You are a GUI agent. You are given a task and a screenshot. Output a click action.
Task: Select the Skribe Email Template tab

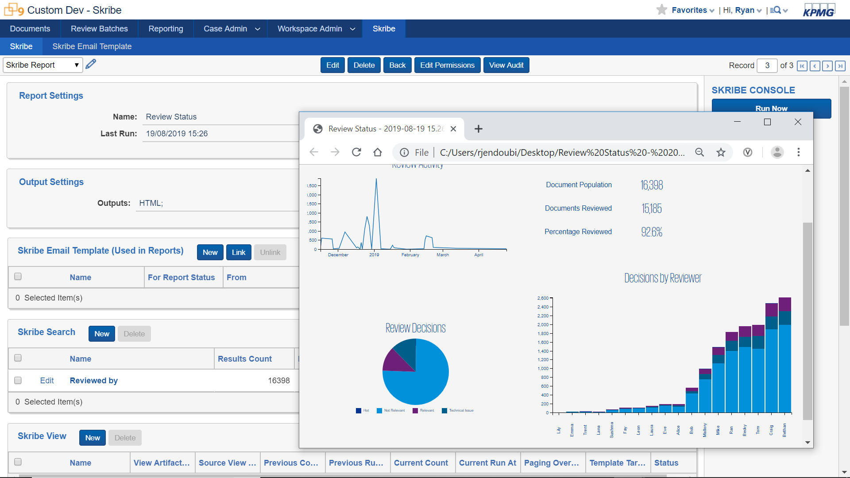coord(92,46)
